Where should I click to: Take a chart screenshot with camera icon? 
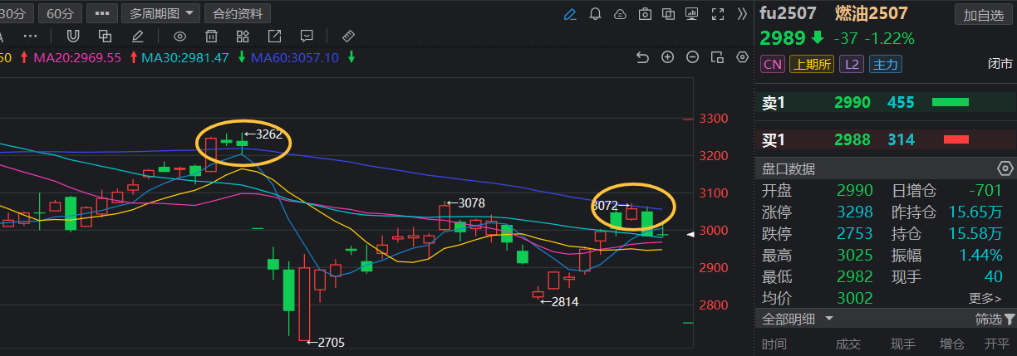[645, 13]
